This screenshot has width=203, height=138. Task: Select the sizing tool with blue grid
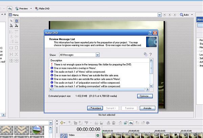coord(16,21)
